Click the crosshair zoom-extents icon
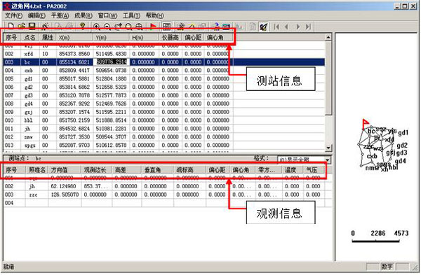The image size is (421, 275). pos(139,27)
